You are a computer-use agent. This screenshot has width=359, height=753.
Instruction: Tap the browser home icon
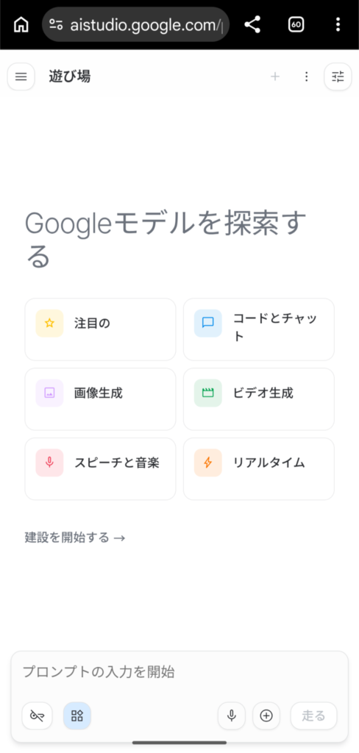21,24
